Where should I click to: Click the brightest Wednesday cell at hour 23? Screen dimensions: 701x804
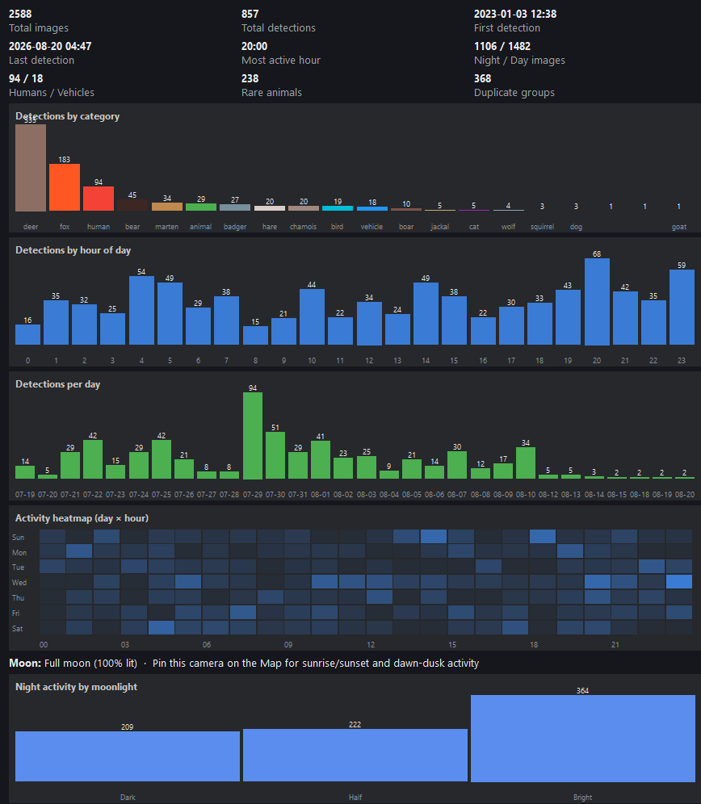point(679,582)
